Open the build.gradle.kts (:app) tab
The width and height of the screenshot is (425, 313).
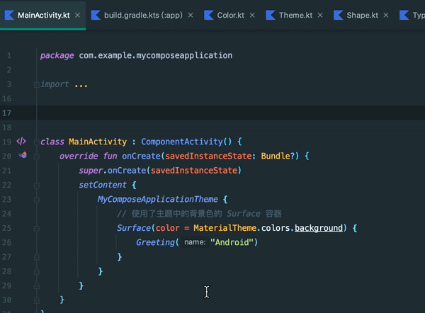pos(143,15)
